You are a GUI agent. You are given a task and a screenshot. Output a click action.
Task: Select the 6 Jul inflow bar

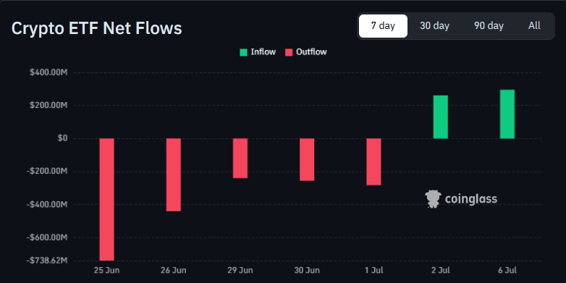(x=507, y=114)
